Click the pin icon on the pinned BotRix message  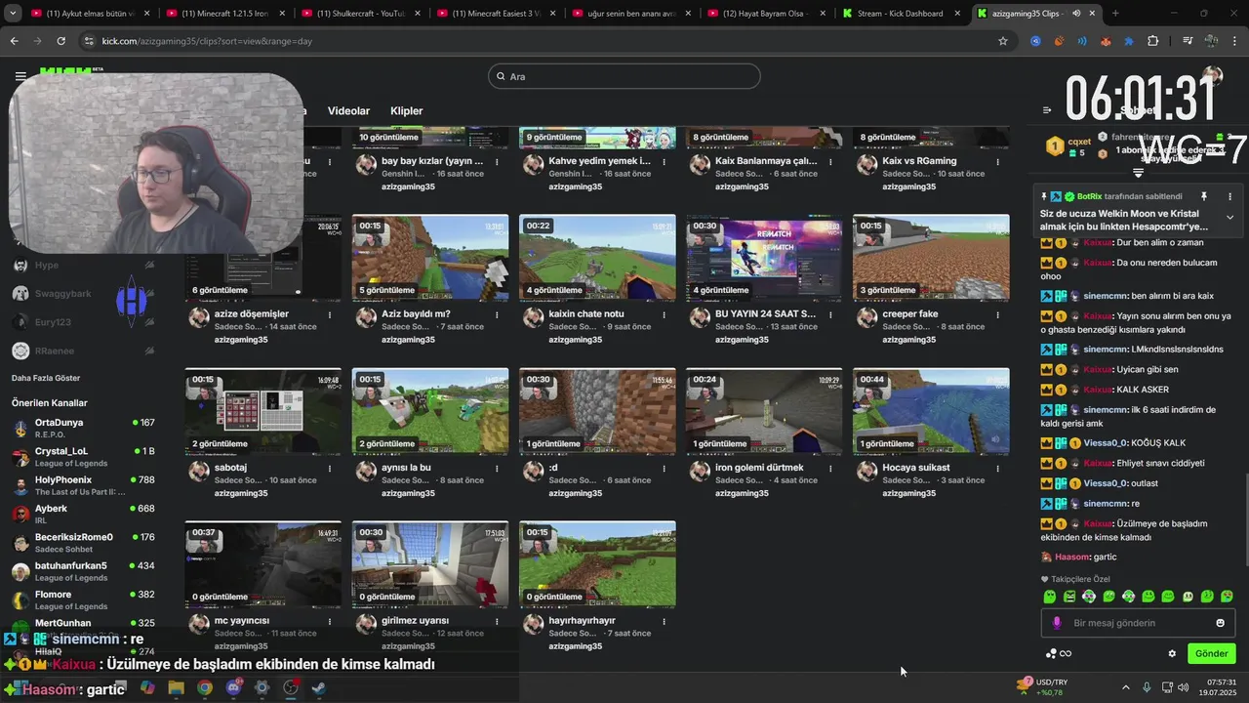(x=1203, y=196)
